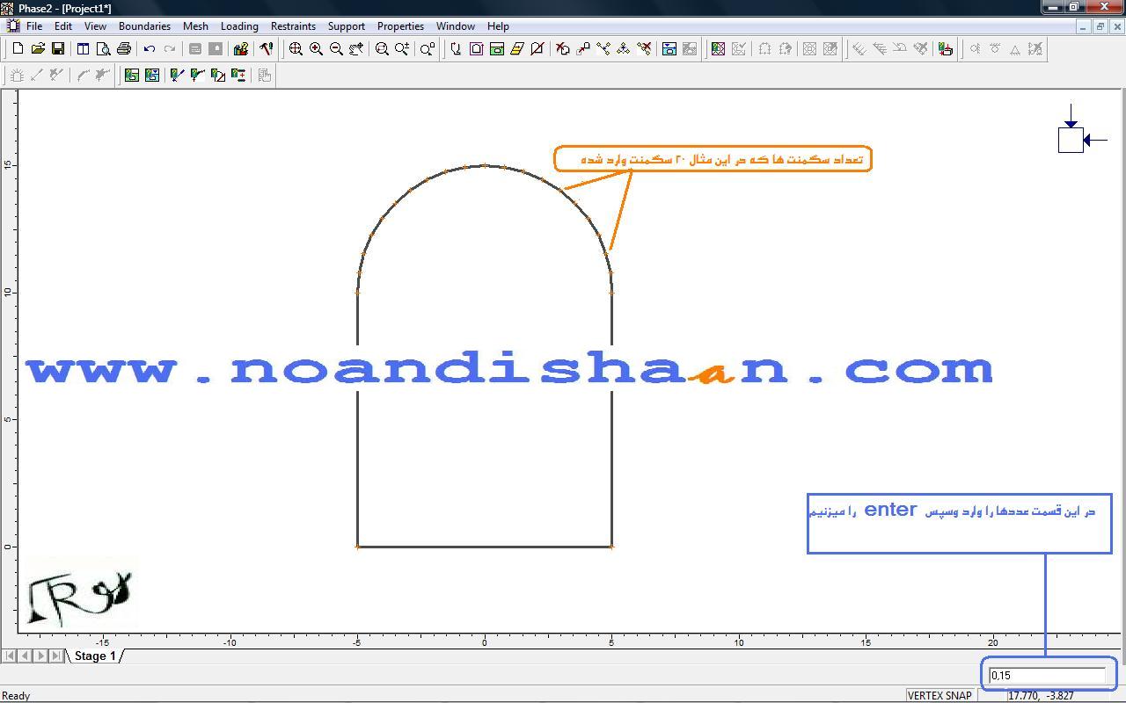Click the Print Preview icon

tap(103, 49)
